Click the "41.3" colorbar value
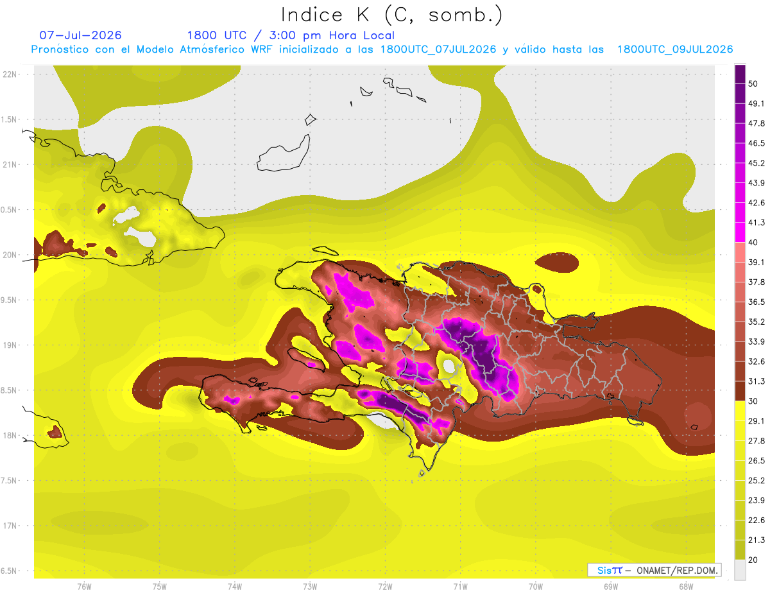Image resolution: width=770 pixels, height=595 pixels. tap(757, 223)
